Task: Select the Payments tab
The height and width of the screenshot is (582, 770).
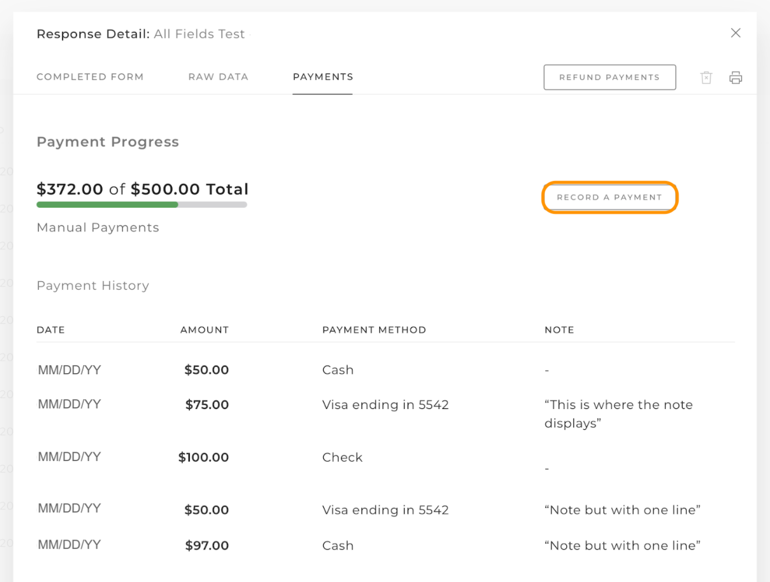Action: (322, 76)
